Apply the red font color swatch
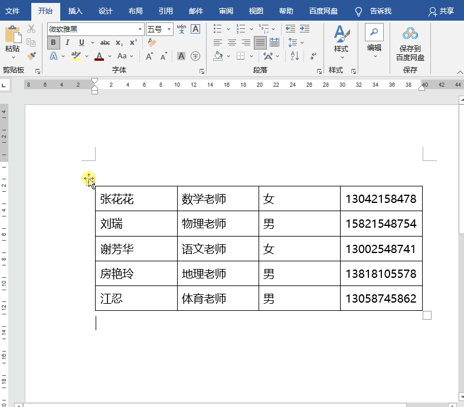This screenshot has height=407, width=464. pos(99,57)
